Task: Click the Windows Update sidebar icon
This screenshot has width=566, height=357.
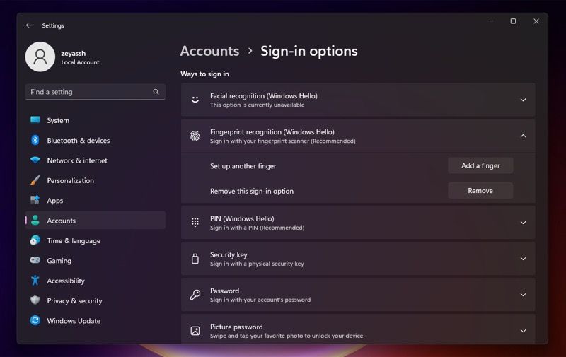Action: [35, 321]
